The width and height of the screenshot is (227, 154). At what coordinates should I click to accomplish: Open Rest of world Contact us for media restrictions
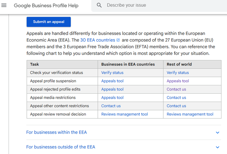[x=176, y=98]
